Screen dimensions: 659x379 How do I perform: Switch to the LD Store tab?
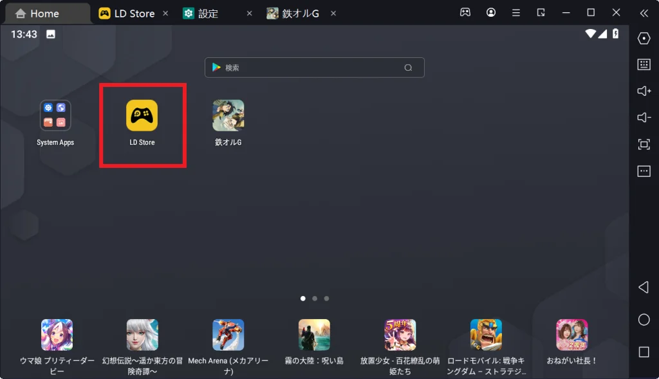pos(134,14)
